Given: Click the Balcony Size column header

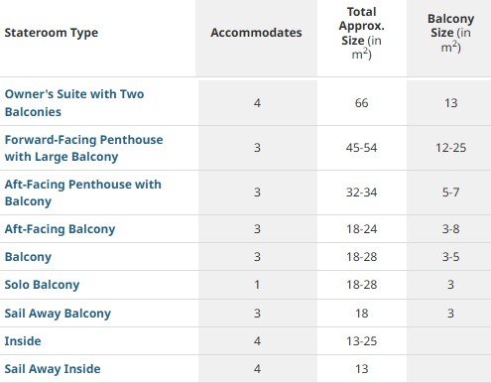Looking at the screenshot, I should pyautogui.click(x=450, y=33).
